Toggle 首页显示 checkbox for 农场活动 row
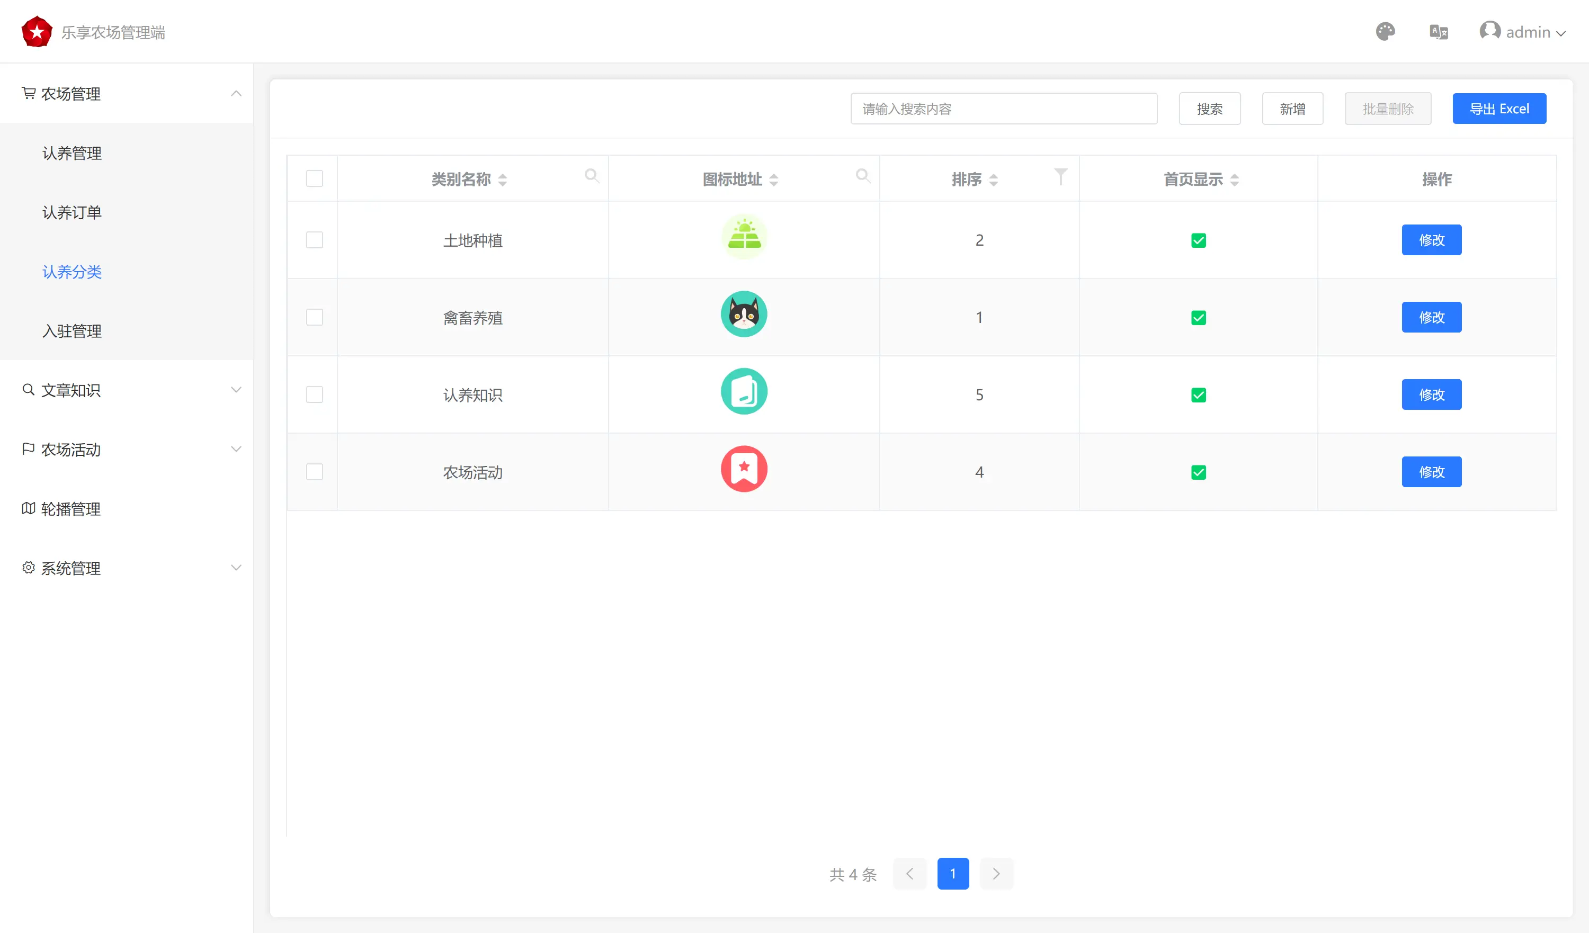The image size is (1589, 933). click(x=1198, y=472)
